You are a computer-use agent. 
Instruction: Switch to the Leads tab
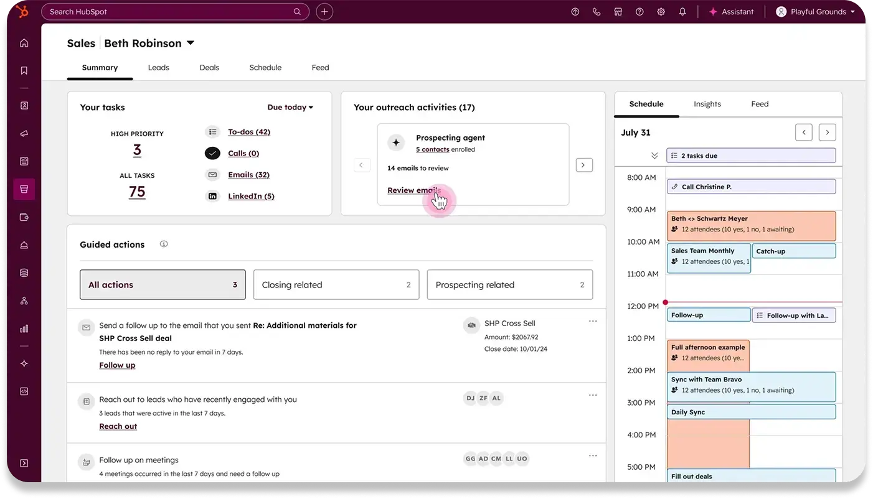159,67
